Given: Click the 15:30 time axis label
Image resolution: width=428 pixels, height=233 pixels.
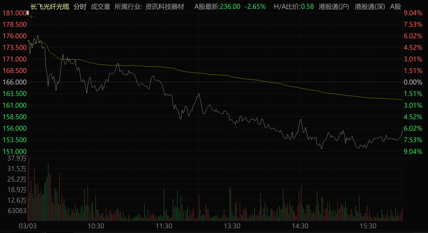Looking at the screenshot, I should (368, 226).
